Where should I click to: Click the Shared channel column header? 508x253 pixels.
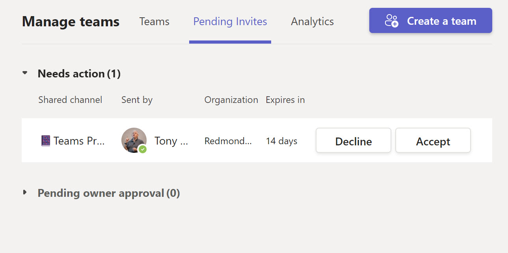[70, 99]
